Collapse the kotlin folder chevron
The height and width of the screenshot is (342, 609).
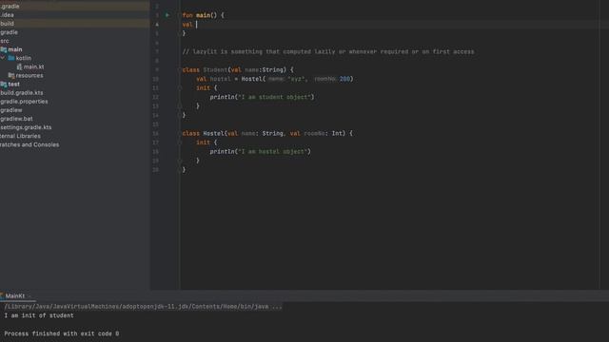coord(3,58)
